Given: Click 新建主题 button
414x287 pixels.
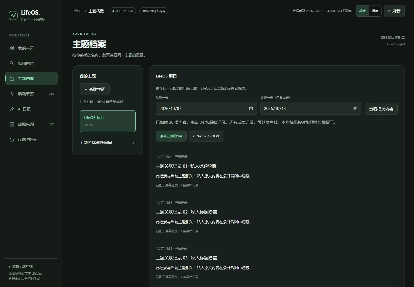Looking at the screenshot, I should [x=95, y=89].
